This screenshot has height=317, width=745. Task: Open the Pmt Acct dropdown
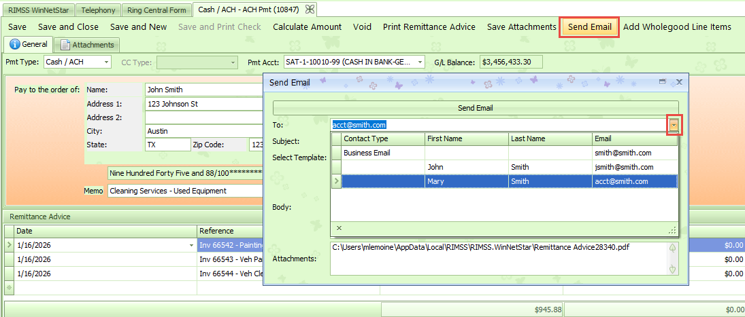click(420, 62)
